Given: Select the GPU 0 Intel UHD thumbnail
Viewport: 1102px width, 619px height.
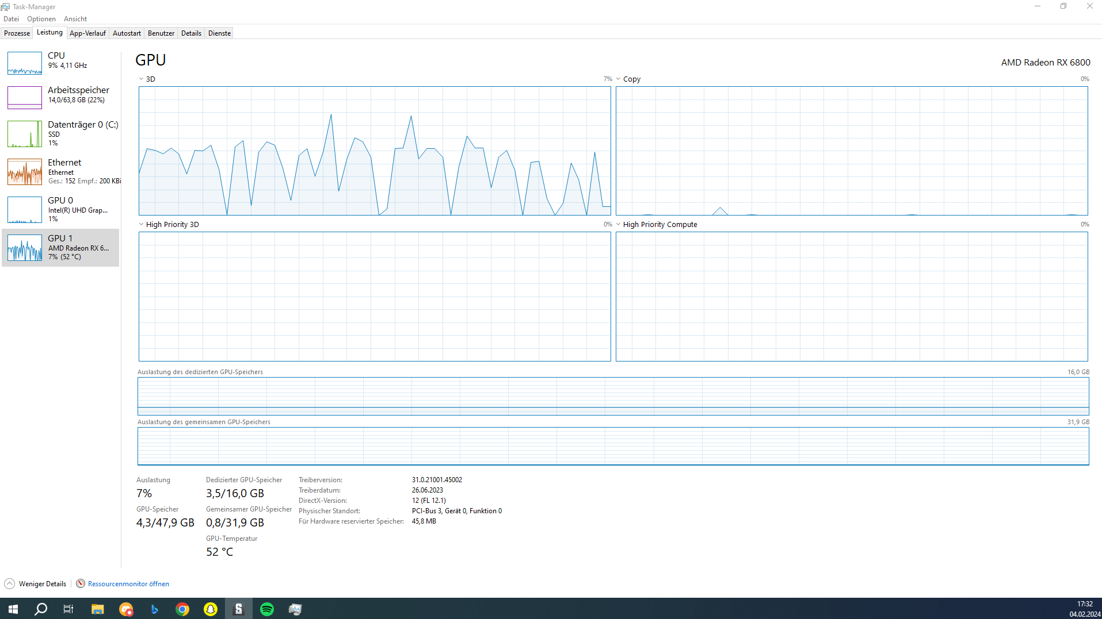Looking at the screenshot, I should click(x=25, y=210).
